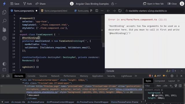Click the console info count 1

(174, 71)
